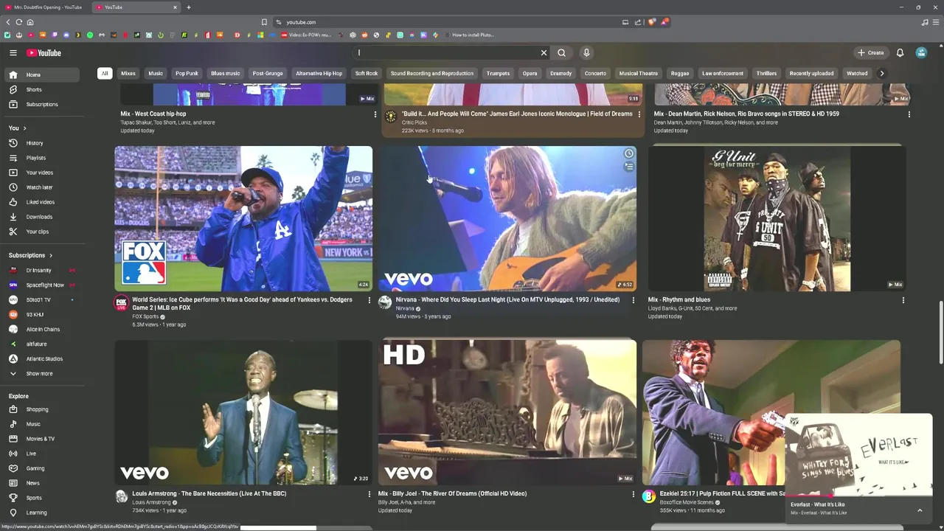The width and height of the screenshot is (944, 531).
Task: Expand the You section chevron
Action: [24, 128]
